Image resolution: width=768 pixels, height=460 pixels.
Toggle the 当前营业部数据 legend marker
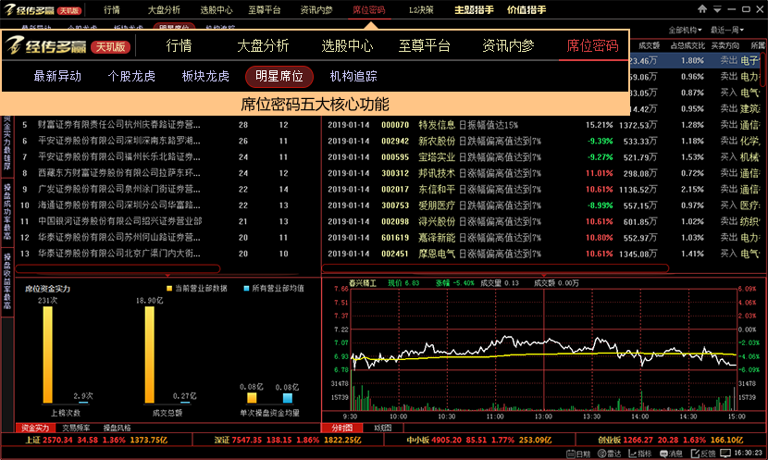click(169, 289)
